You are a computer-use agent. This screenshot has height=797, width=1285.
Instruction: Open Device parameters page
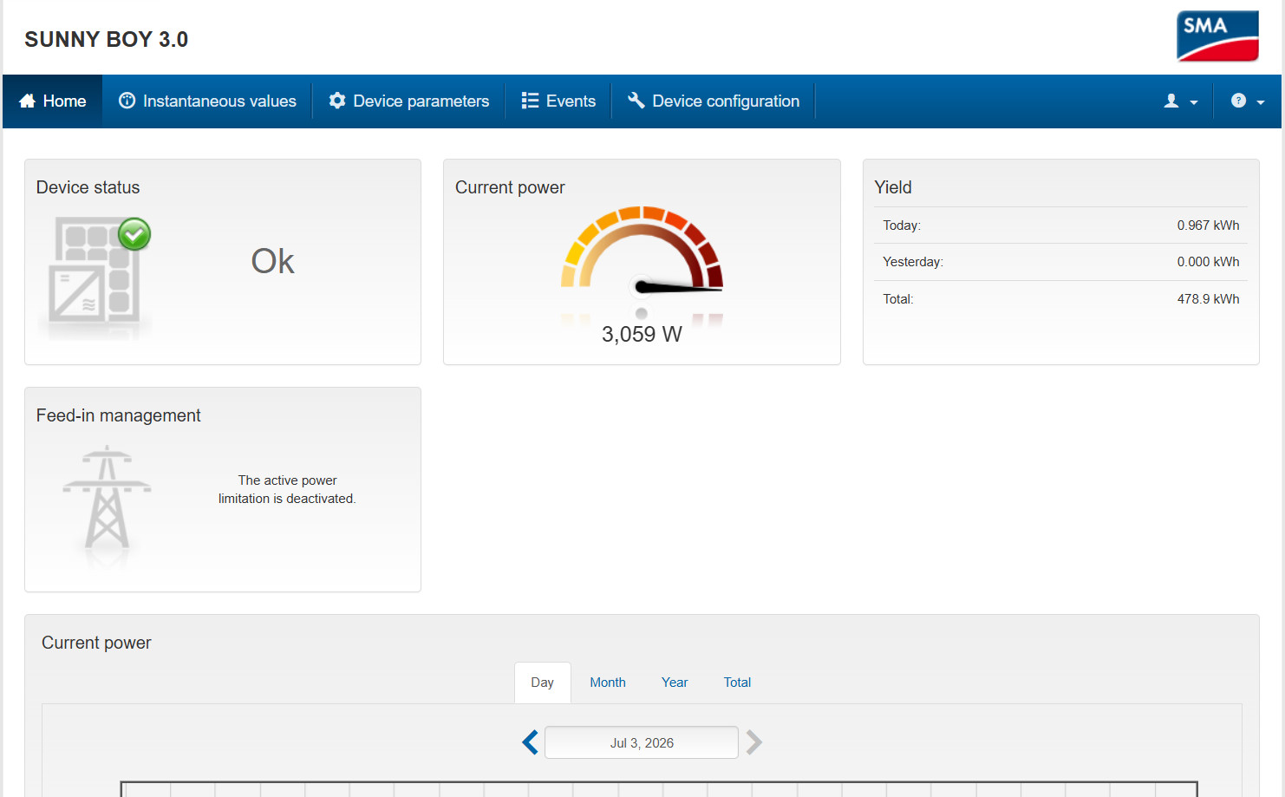tap(408, 101)
